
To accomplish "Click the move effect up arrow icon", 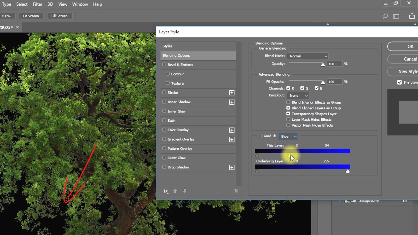I will (x=175, y=191).
